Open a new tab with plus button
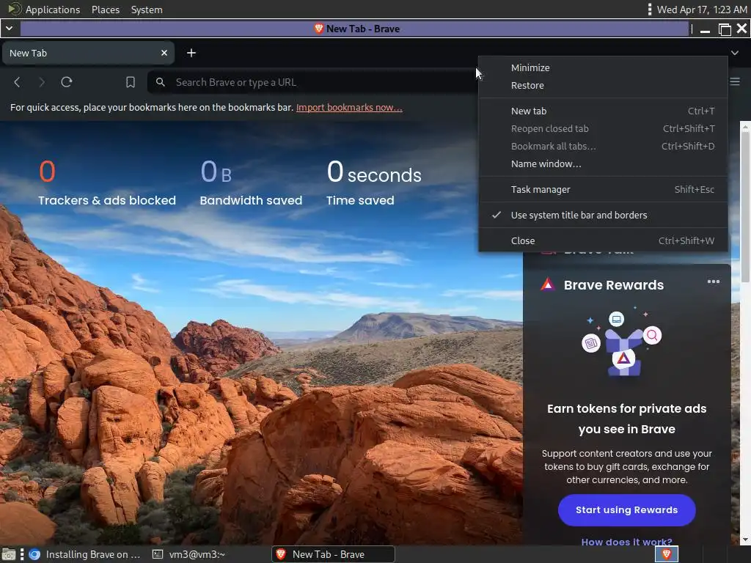 coord(191,53)
